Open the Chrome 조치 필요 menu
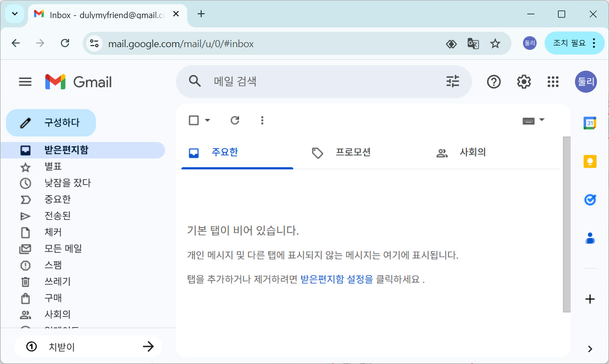The image size is (609, 364). [x=574, y=43]
